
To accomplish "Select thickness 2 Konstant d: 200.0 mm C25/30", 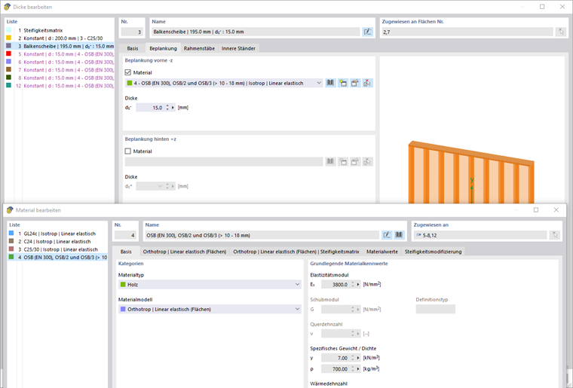I will click(60, 38).
